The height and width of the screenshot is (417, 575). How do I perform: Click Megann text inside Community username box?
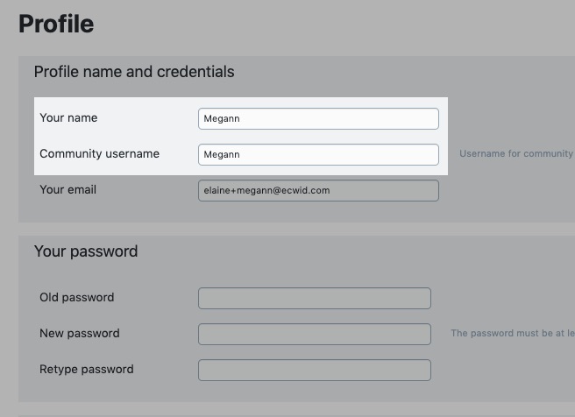[222, 155]
